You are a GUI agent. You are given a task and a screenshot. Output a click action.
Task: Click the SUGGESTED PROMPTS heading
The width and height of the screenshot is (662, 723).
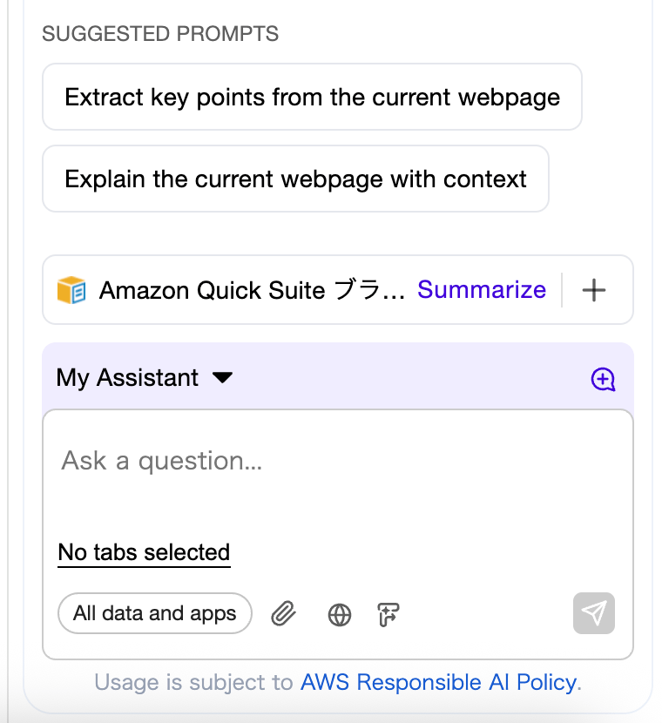coord(160,34)
